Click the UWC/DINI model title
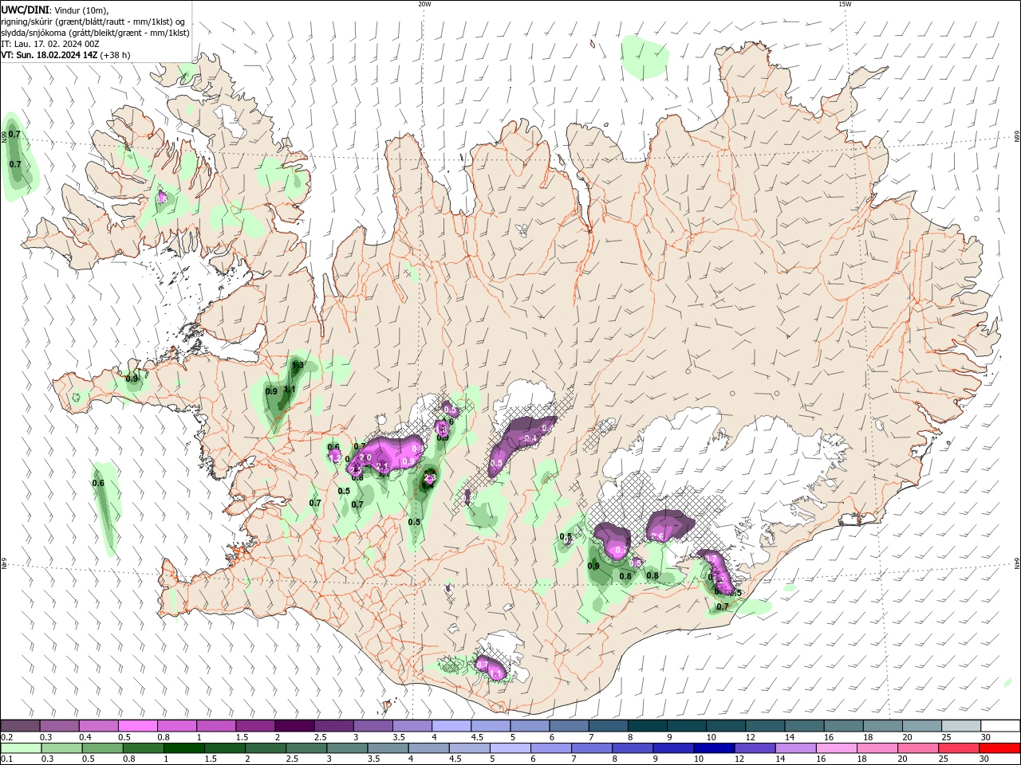Viewport: 1021px width, 765px height. click(24, 10)
